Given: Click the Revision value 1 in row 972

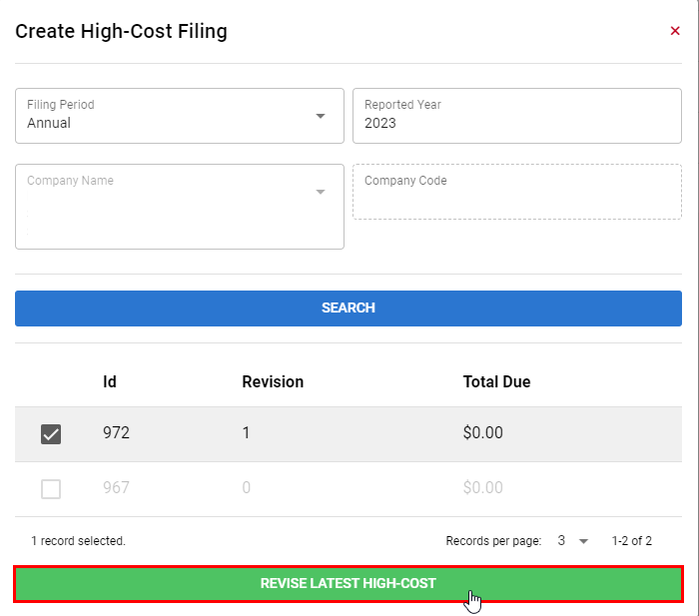Looking at the screenshot, I should (246, 433).
